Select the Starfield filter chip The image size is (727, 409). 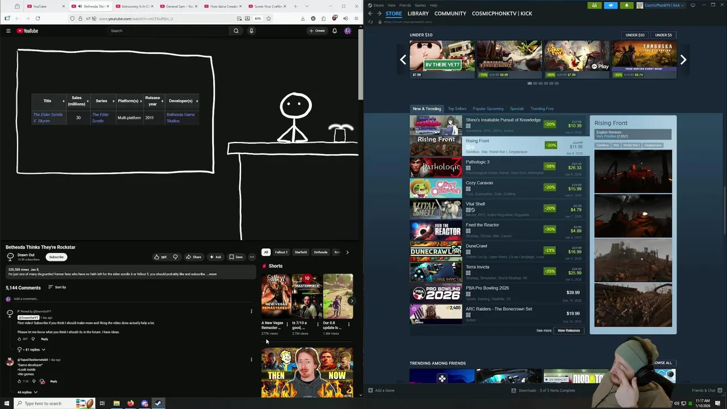[301, 252]
